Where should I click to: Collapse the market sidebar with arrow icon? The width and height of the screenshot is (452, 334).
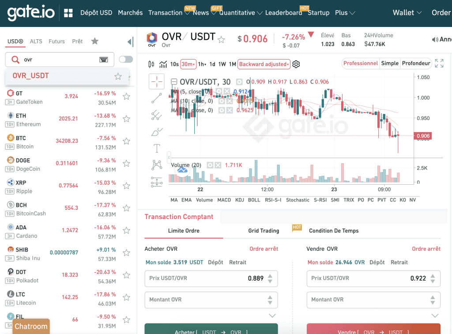coord(131,42)
